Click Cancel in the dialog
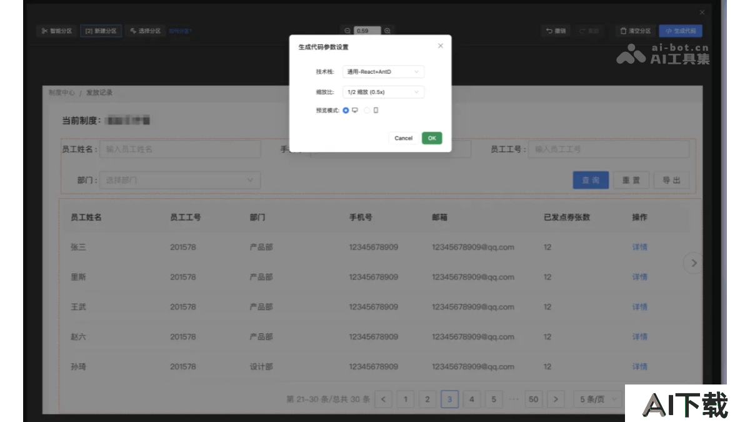The image size is (750, 422). point(403,138)
